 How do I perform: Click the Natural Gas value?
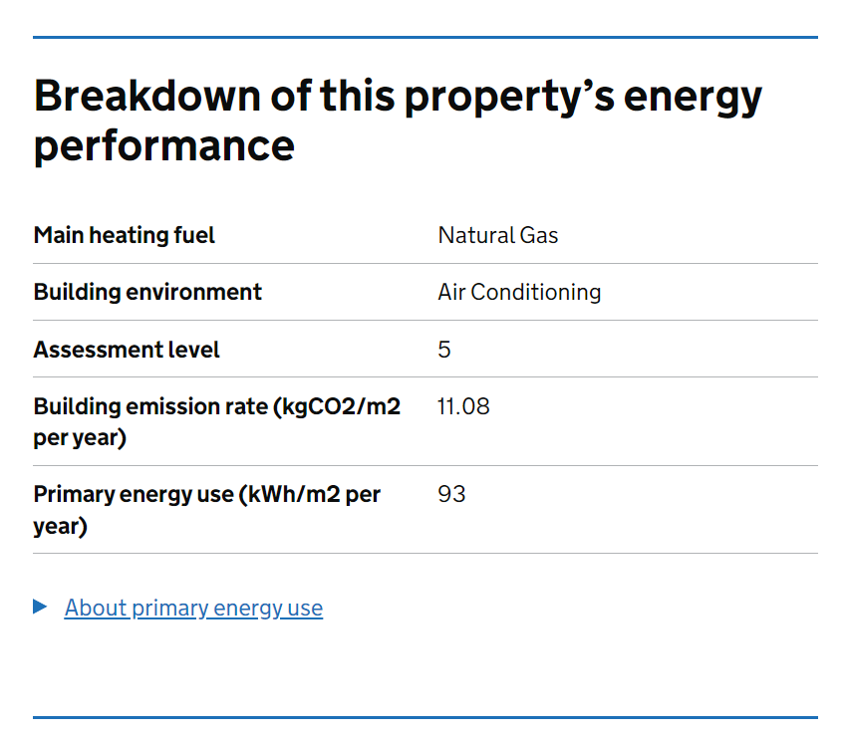pos(497,235)
